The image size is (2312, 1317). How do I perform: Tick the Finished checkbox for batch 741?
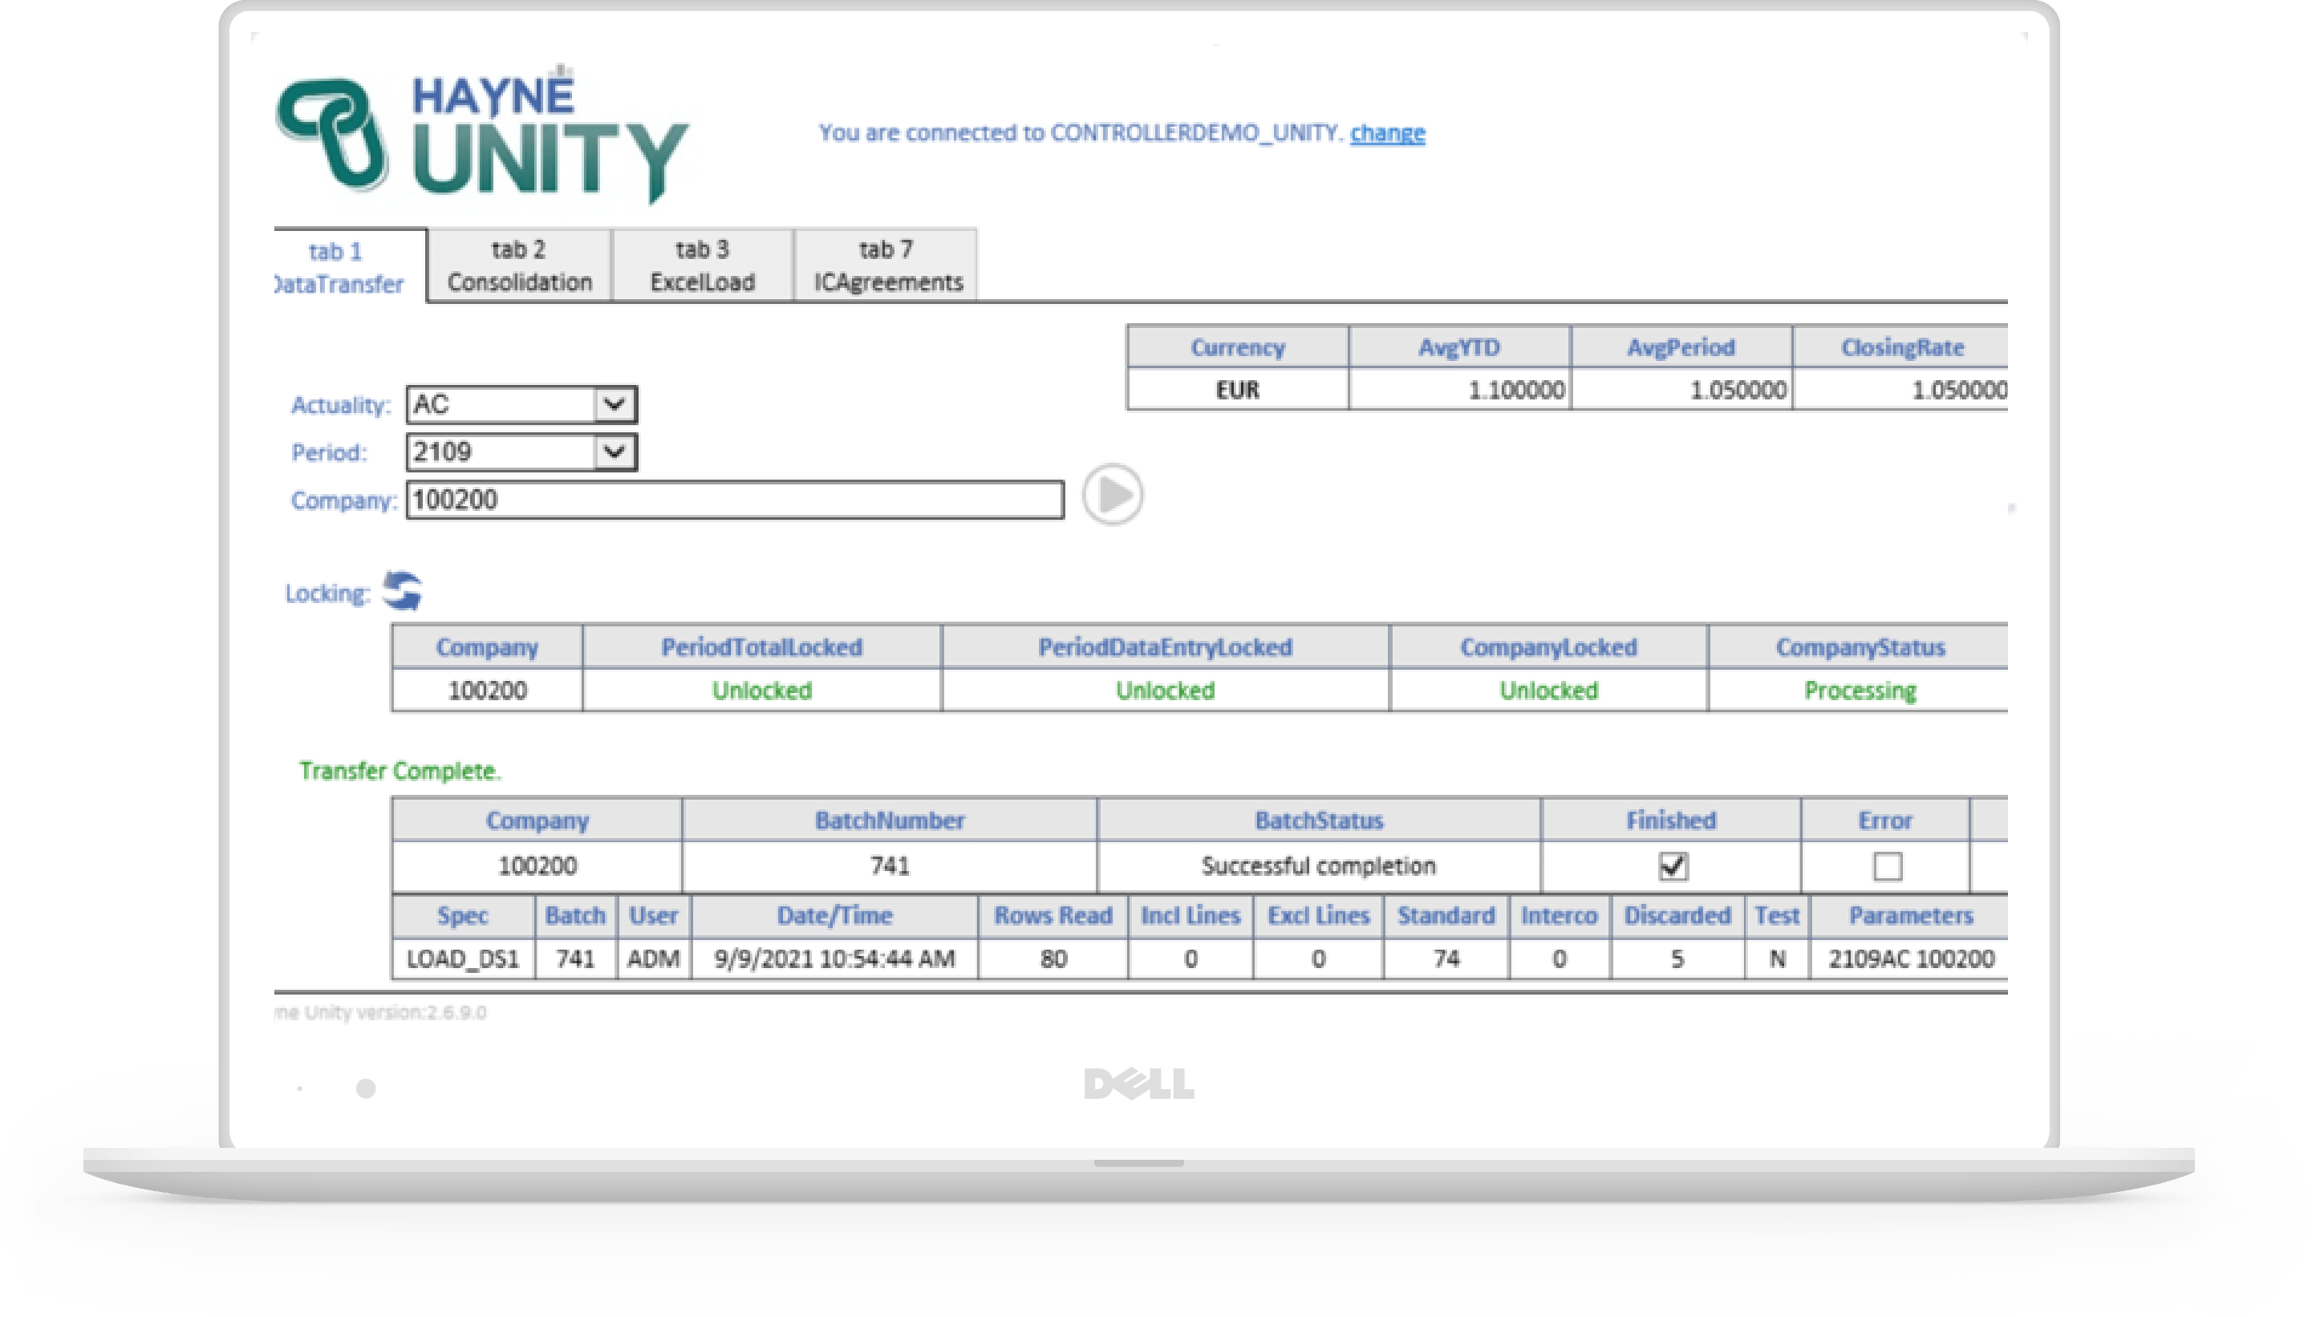pyautogui.click(x=1673, y=866)
